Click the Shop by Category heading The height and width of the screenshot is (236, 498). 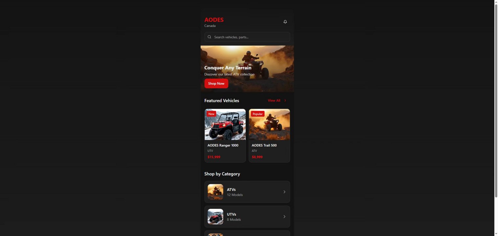pos(222,174)
